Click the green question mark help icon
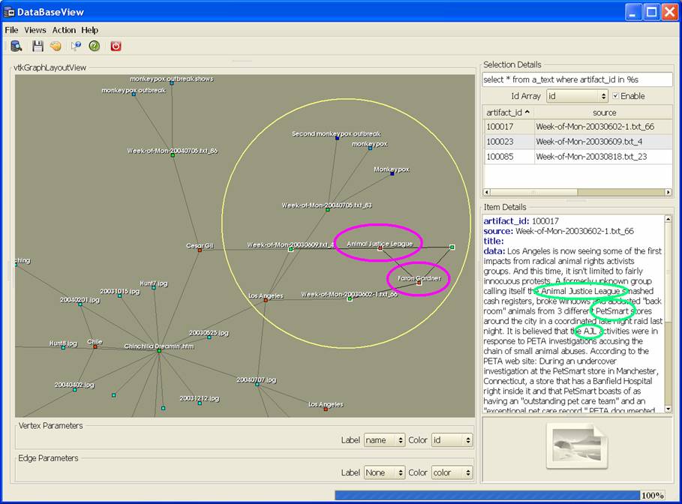Screen dimensions: 682x504 click(95, 46)
